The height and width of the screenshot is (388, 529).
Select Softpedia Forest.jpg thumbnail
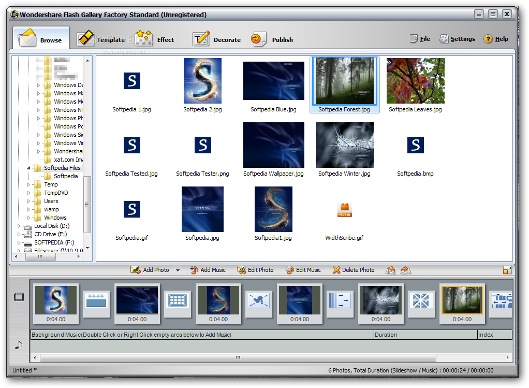(344, 81)
